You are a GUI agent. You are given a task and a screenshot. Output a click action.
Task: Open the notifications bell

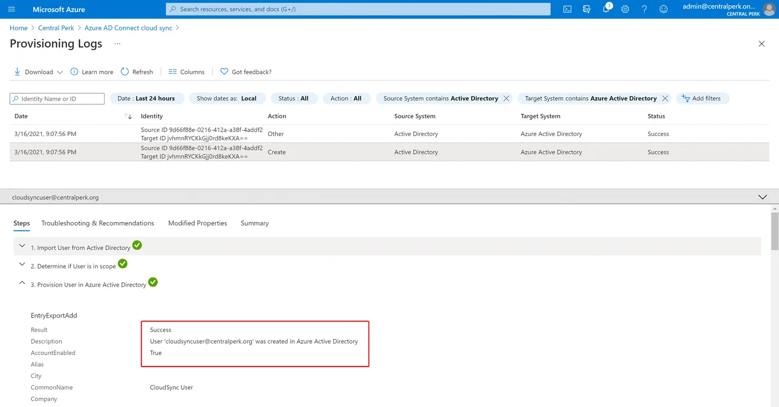(606, 9)
